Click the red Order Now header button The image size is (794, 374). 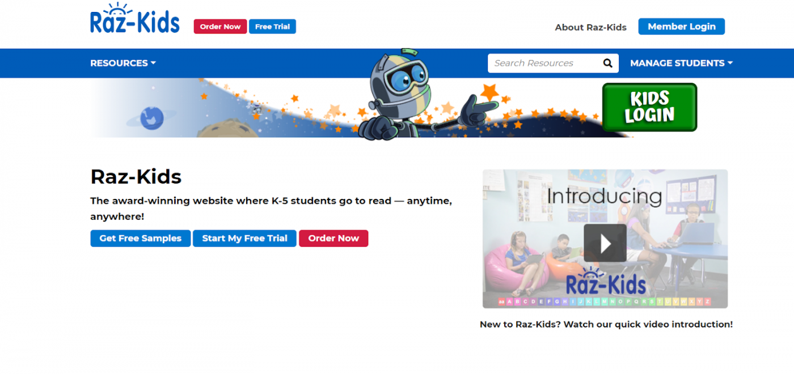tap(220, 26)
